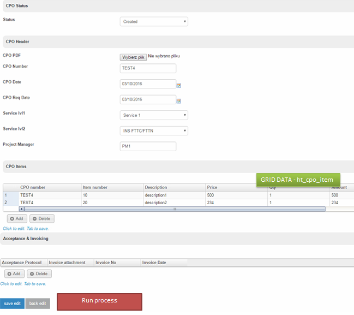Open calendar picker for CPO Req Date

coord(178,101)
